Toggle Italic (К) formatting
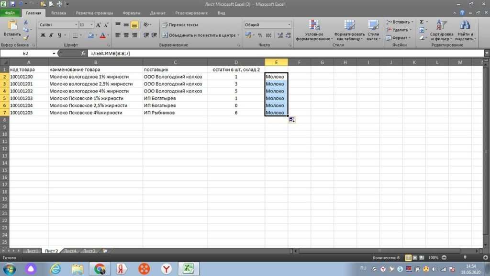Image resolution: width=490 pixels, height=276 pixels. (x=51, y=35)
